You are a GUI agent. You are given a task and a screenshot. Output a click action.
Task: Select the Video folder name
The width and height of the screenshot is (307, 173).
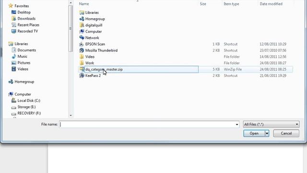(90, 57)
